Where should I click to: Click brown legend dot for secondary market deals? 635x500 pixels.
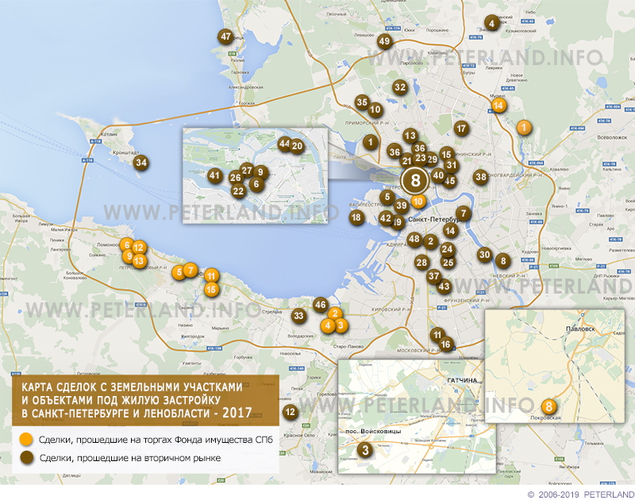click(27, 458)
